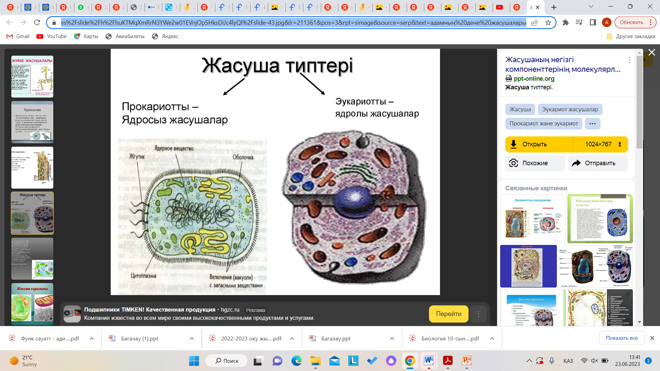
Task: Click the find similar images camera icon
Action: click(x=514, y=163)
